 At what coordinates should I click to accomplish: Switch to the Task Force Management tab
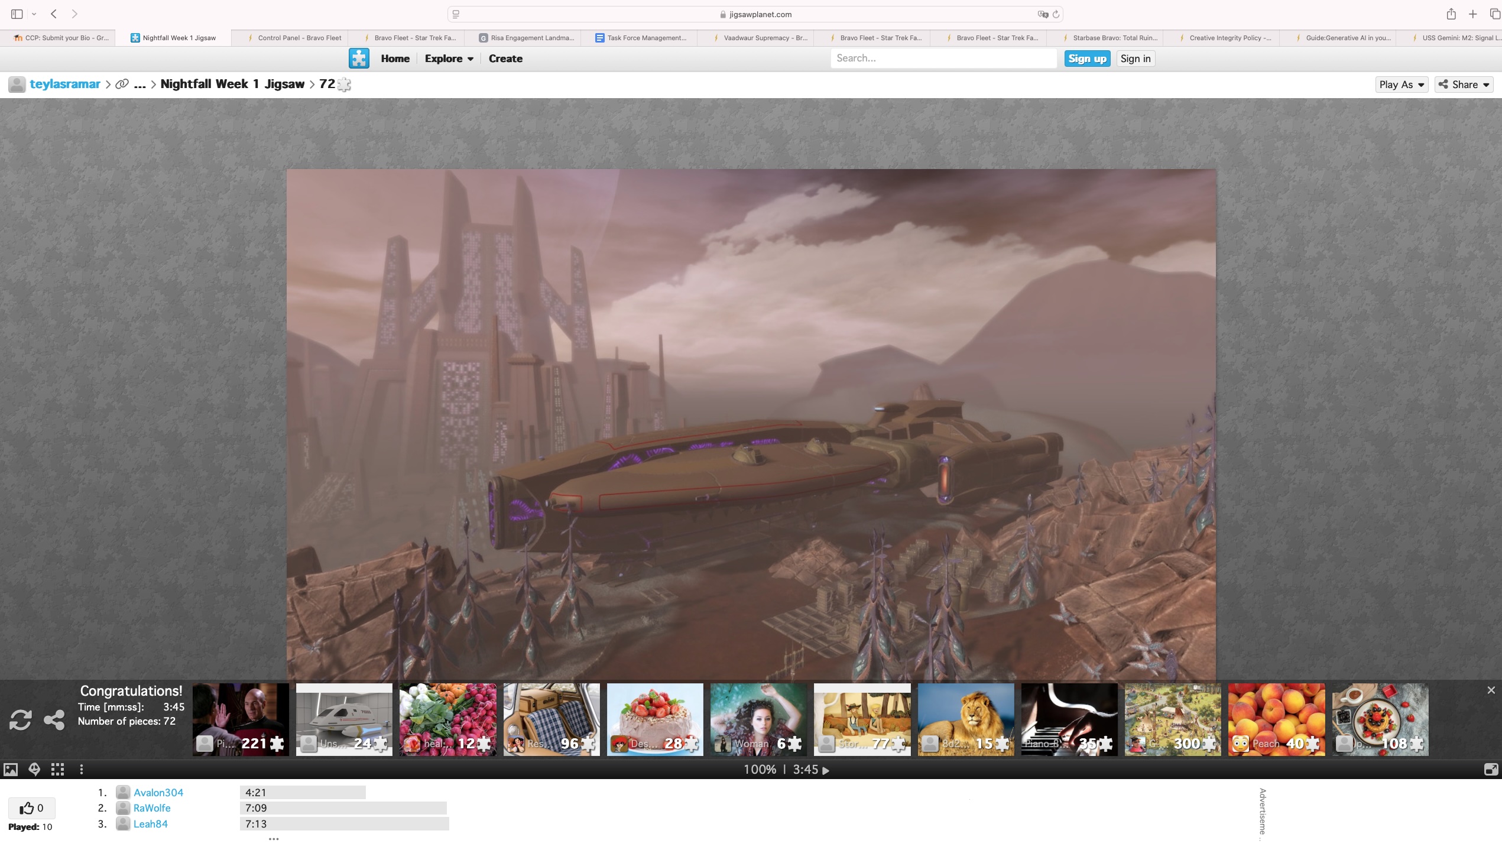tap(640, 38)
